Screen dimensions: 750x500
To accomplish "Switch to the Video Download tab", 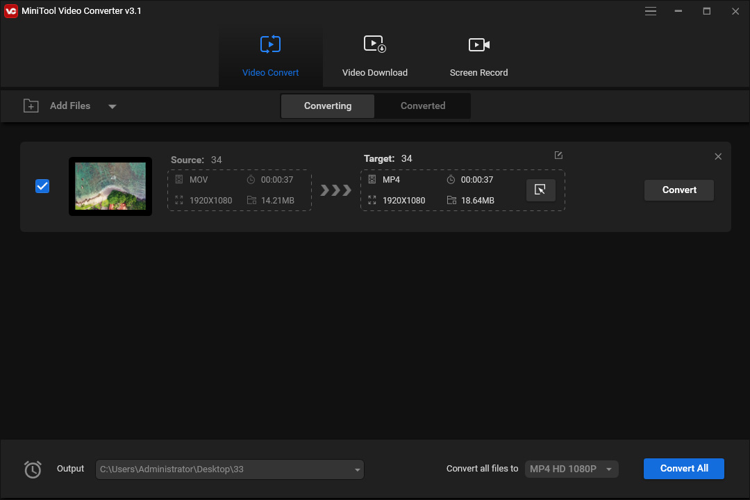I will pos(374,56).
